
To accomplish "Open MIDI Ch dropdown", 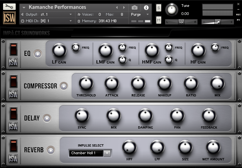I will coord(70,21).
